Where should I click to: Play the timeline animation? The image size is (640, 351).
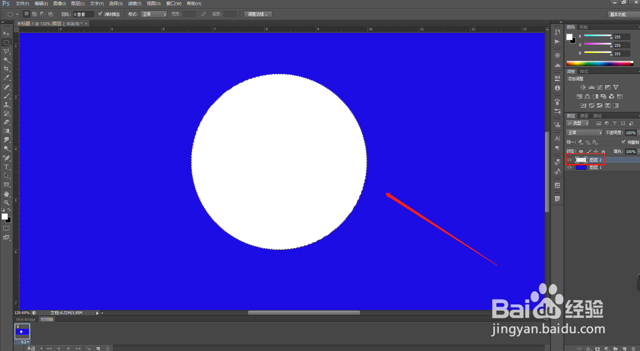pos(69,349)
